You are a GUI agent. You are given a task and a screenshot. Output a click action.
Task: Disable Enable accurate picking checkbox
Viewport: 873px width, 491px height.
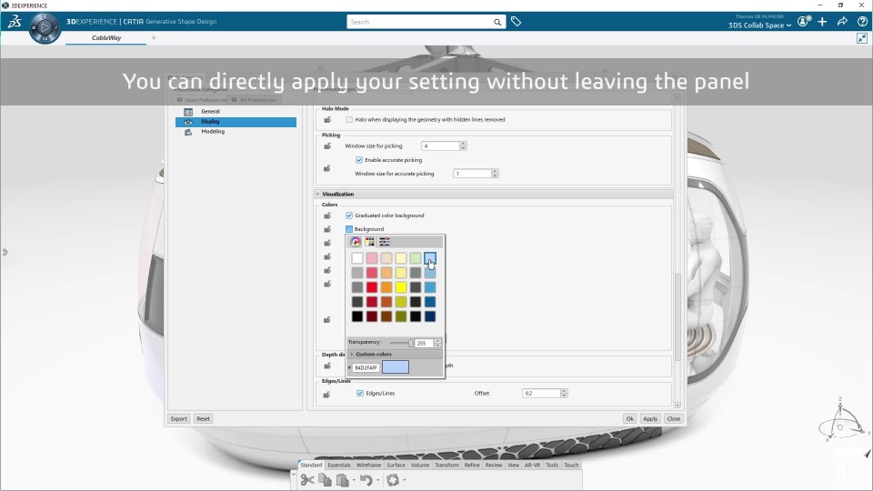[359, 160]
